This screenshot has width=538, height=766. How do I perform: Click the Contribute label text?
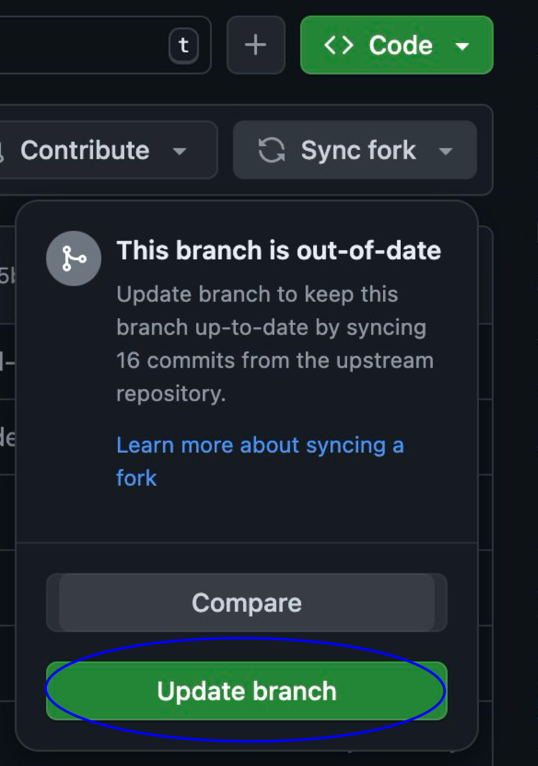pyautogui.click(x=85, y=151)
